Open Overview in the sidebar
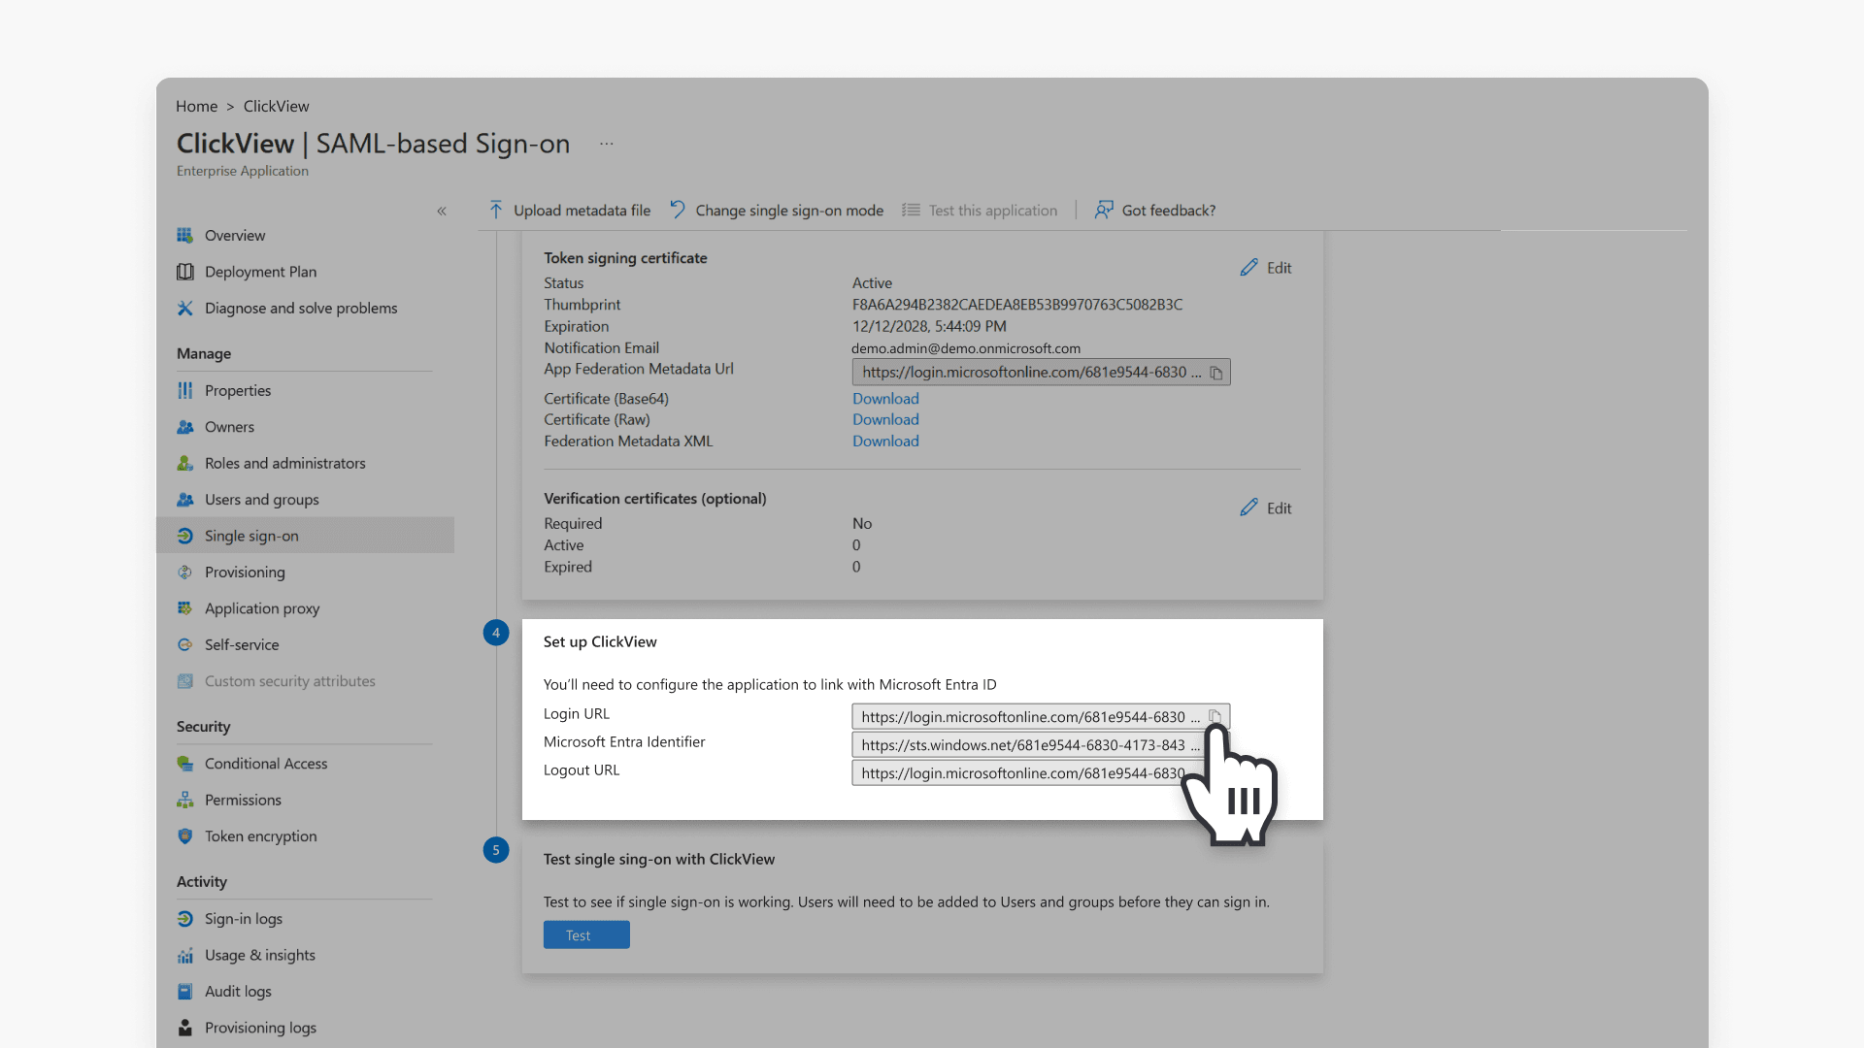This screenshot has height=1048, width=1864. [234, 235]
